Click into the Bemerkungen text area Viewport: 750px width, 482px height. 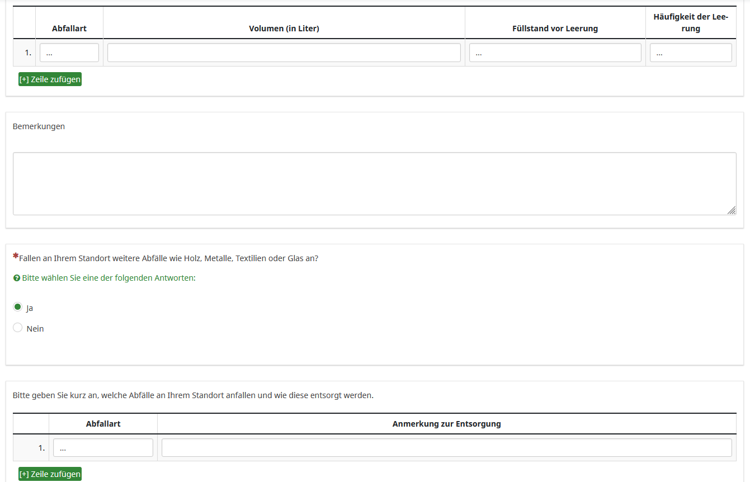[374, 183]
